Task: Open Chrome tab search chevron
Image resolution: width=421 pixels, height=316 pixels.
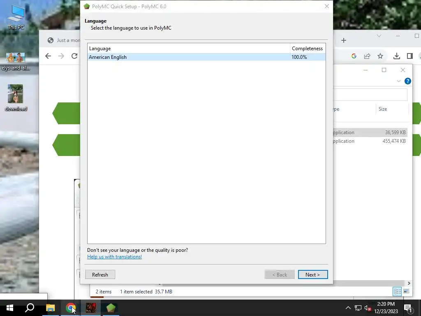Action: [x=379, y=36]
